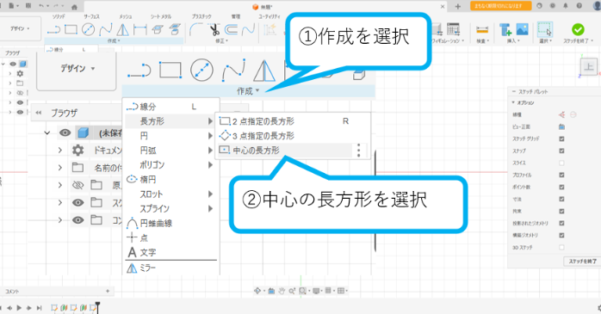The width and height of the screenshot is (601, 314).
Task: Choose the Offset tool in the ribbon
Action: (231, 29)
